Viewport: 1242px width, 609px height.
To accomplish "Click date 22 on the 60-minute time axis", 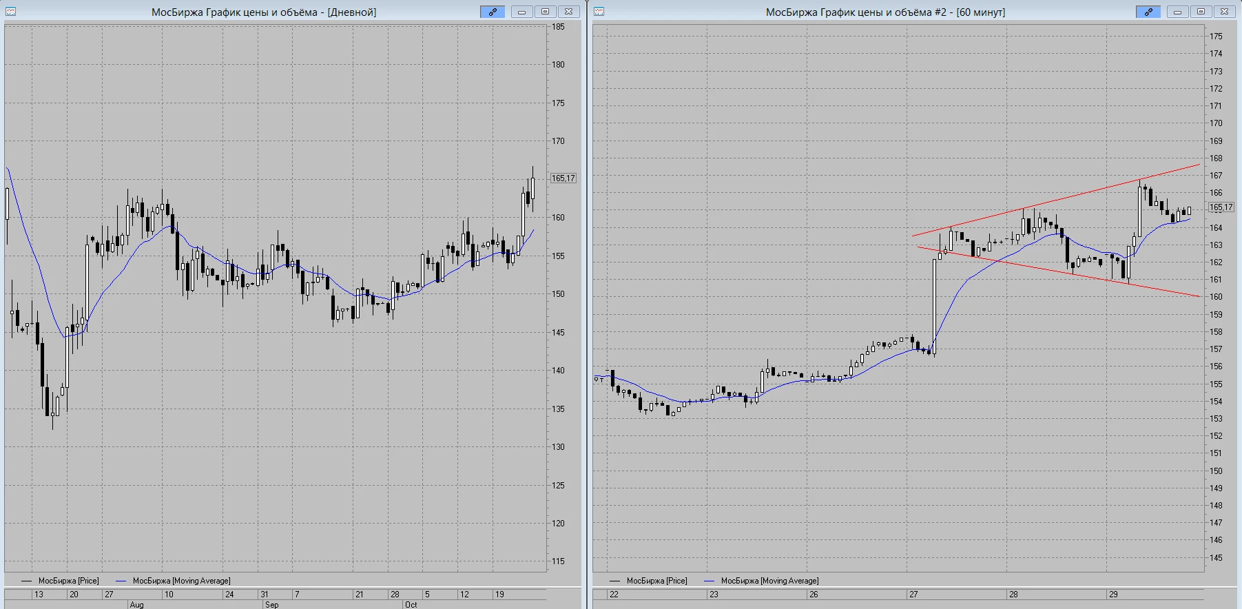I will click(614, 594).
